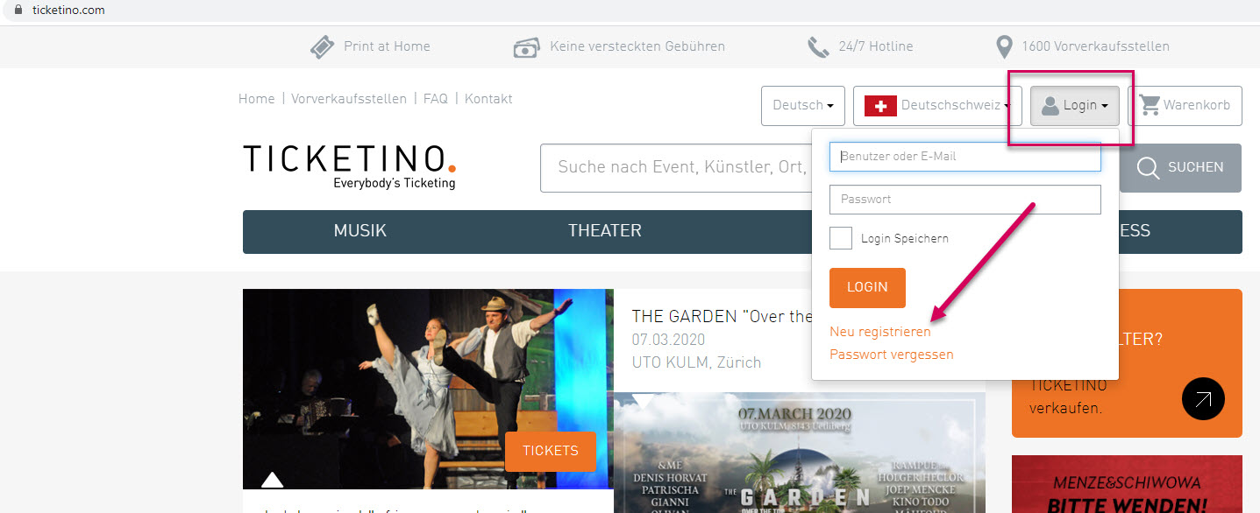Image resolution: width=1260 pixels, height=513 pixels.
Task: Click the event search input field
Action: 677,168
